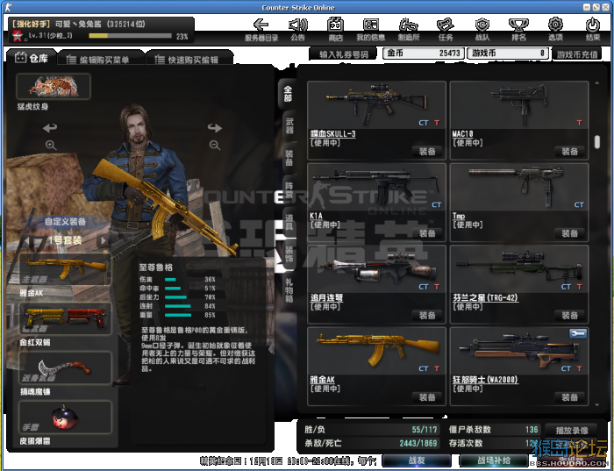Viewport: 614px width, 471px height.
Task: Equip the 狂怒骑士 WA2000 with 装备 button
Action: [569, 398]
